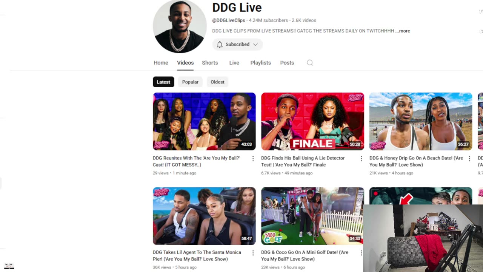Click the '4.24M subscribers' text

(x=268, y=20)
